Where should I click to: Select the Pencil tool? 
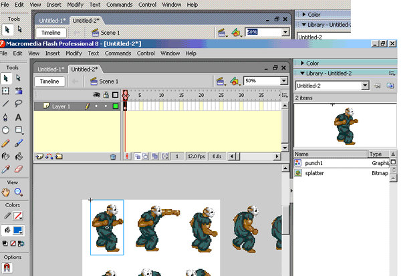point(5,143)
